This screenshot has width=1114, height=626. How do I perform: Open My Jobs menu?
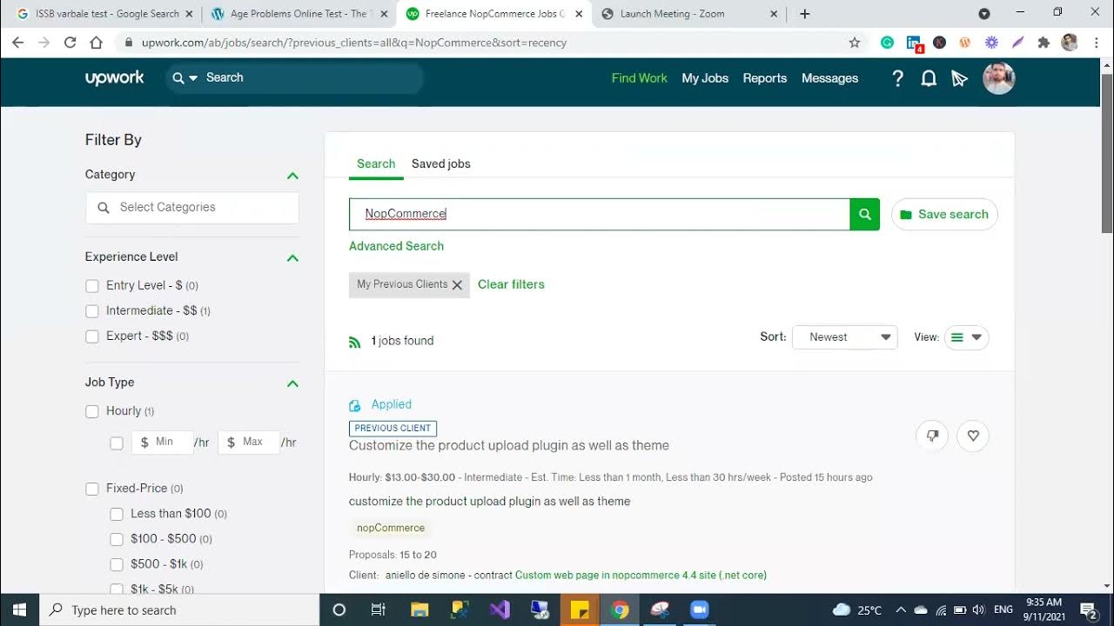(x=705, y=78)
